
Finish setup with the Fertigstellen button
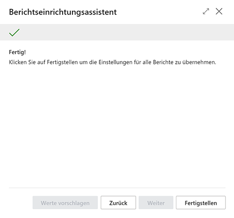[x=201, y=203]
